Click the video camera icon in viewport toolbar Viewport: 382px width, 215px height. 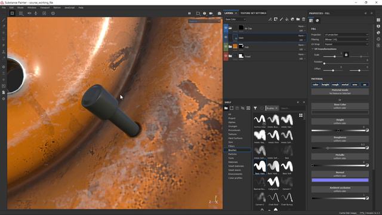(211, 13)
